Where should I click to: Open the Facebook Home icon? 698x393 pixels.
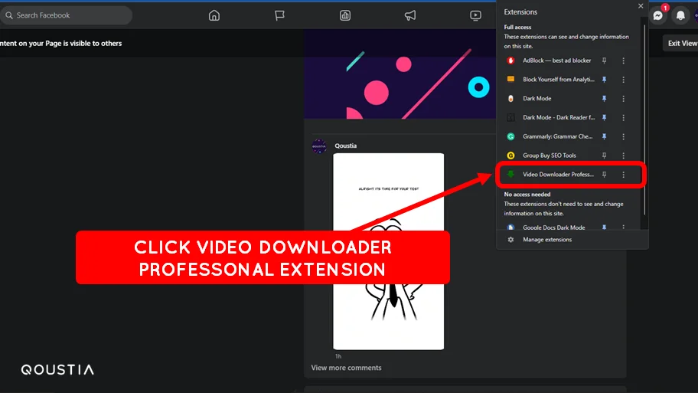coord(214,15)
